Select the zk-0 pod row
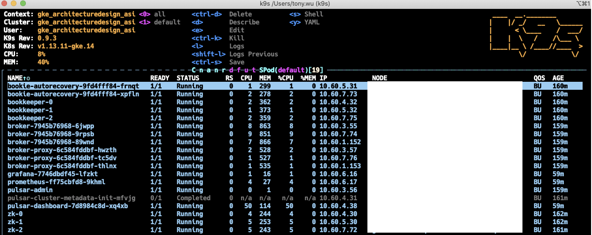 point(295,214)
